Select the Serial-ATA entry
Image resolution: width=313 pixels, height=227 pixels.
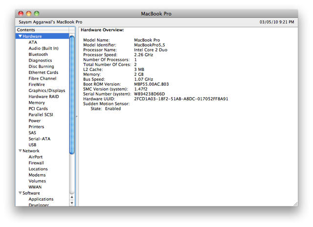click(x=39, y=139)
